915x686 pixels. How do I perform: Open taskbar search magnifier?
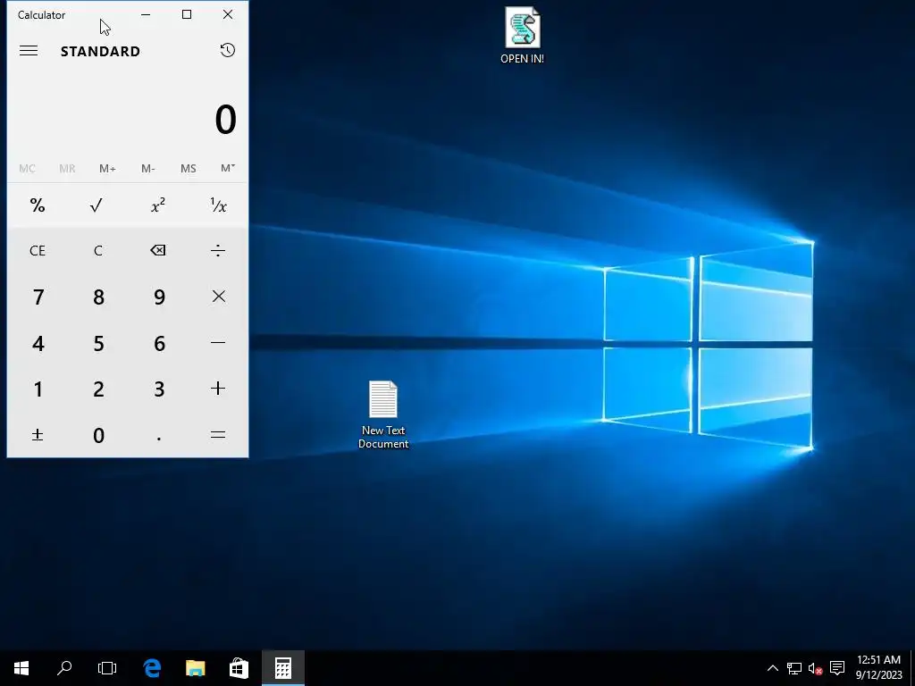[x=64, y=668]
